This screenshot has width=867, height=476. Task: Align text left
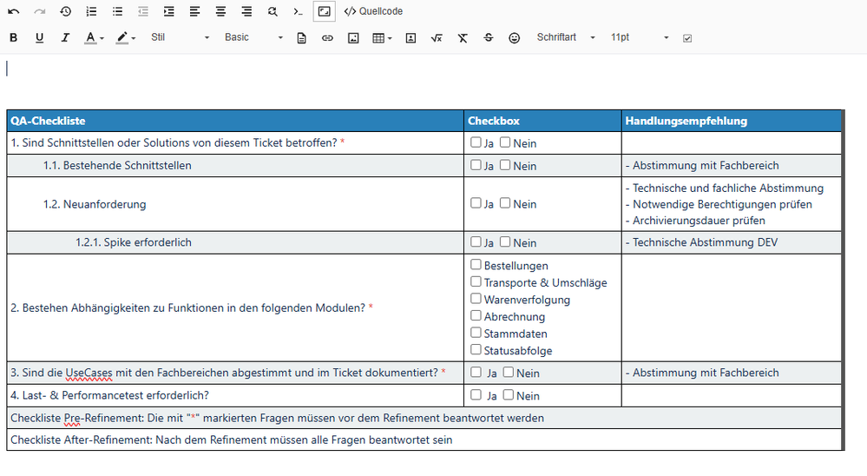[194, 11]
